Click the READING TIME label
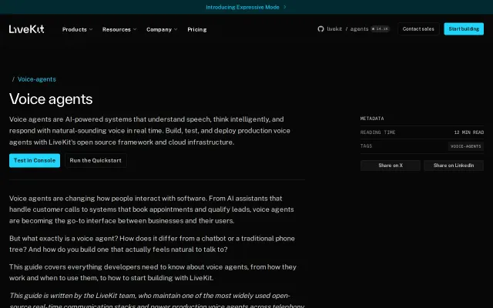The height and width of the screenshot is (308, 493). point(377,132)
